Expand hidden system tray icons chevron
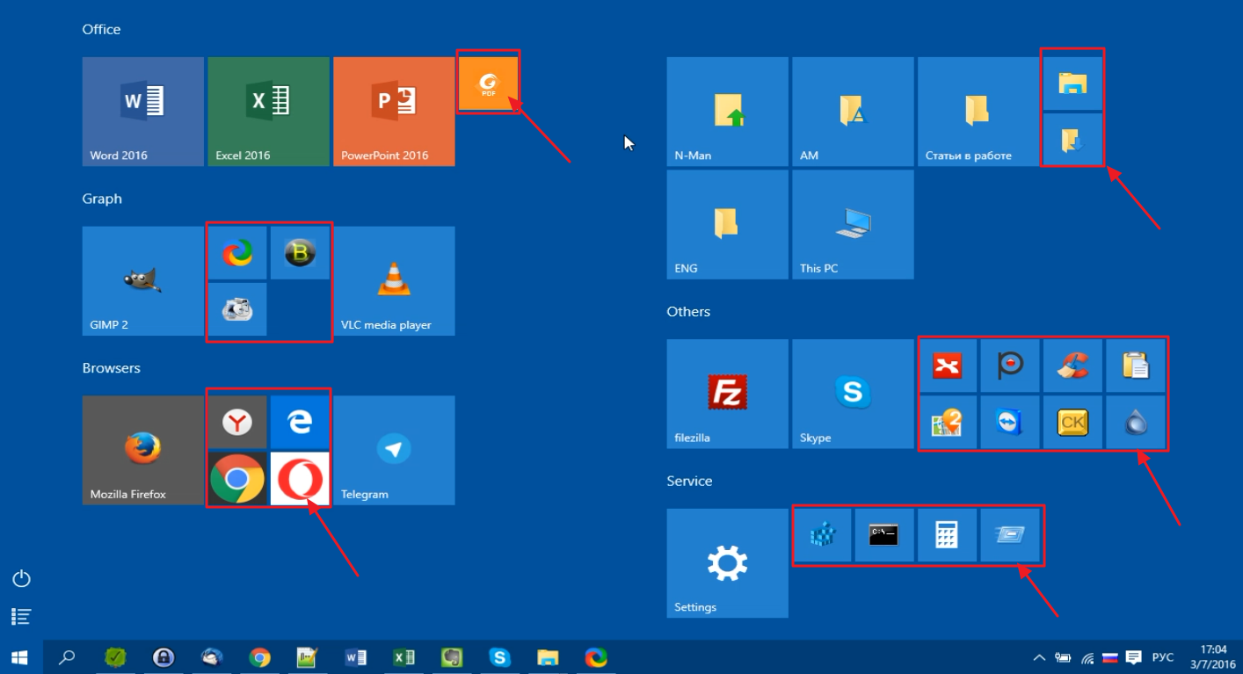The width and height of the screenshot is (1243, 674). click(x=1039, y=657)
